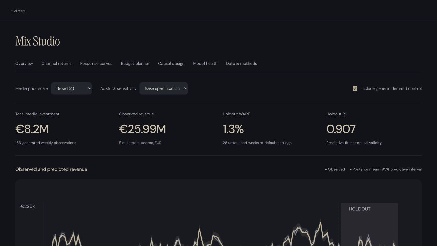Viewport: 437px width, 246px height.
Task: Click the Adstock sensitivity label
Action: pyautogui.click(x=118, y=88)
